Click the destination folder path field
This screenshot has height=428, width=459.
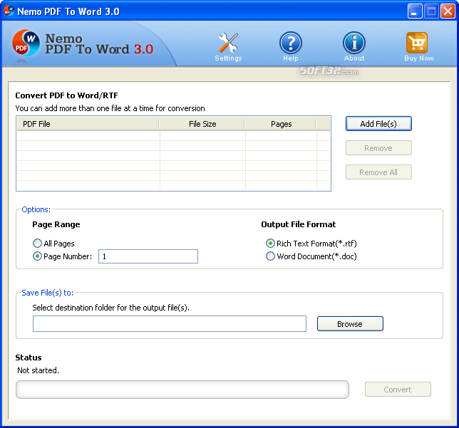click(170, 323)
